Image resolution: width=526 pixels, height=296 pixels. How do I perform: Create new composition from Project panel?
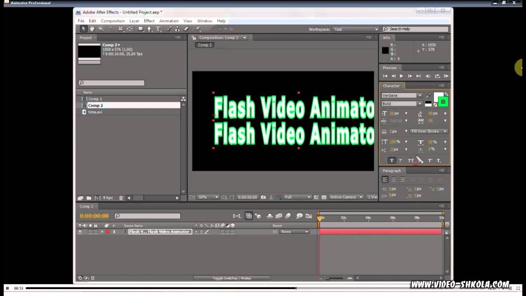point(97,198)
